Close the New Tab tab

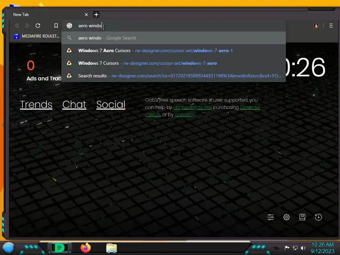[86, 15]
